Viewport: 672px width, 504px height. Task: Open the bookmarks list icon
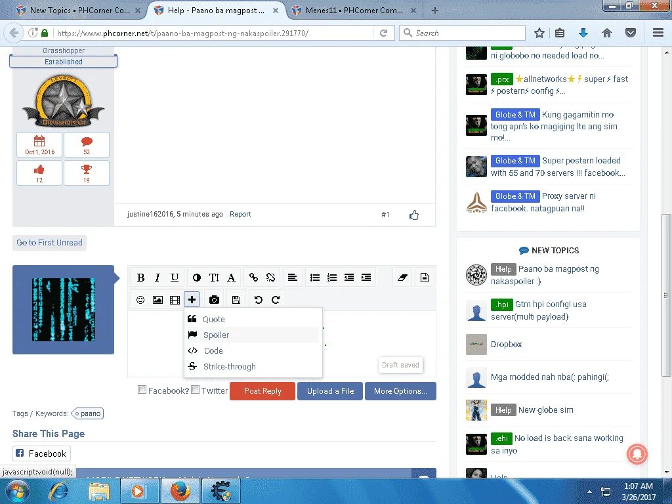pyautogui.click(x=560, y=33)
